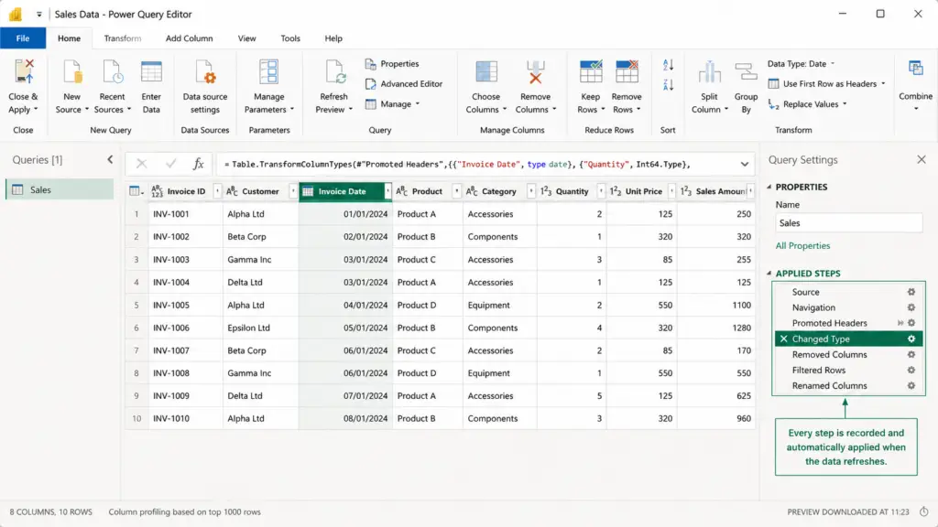938x527 pixels.
Task: Edit the query Name field
Action: click(848, 223)
